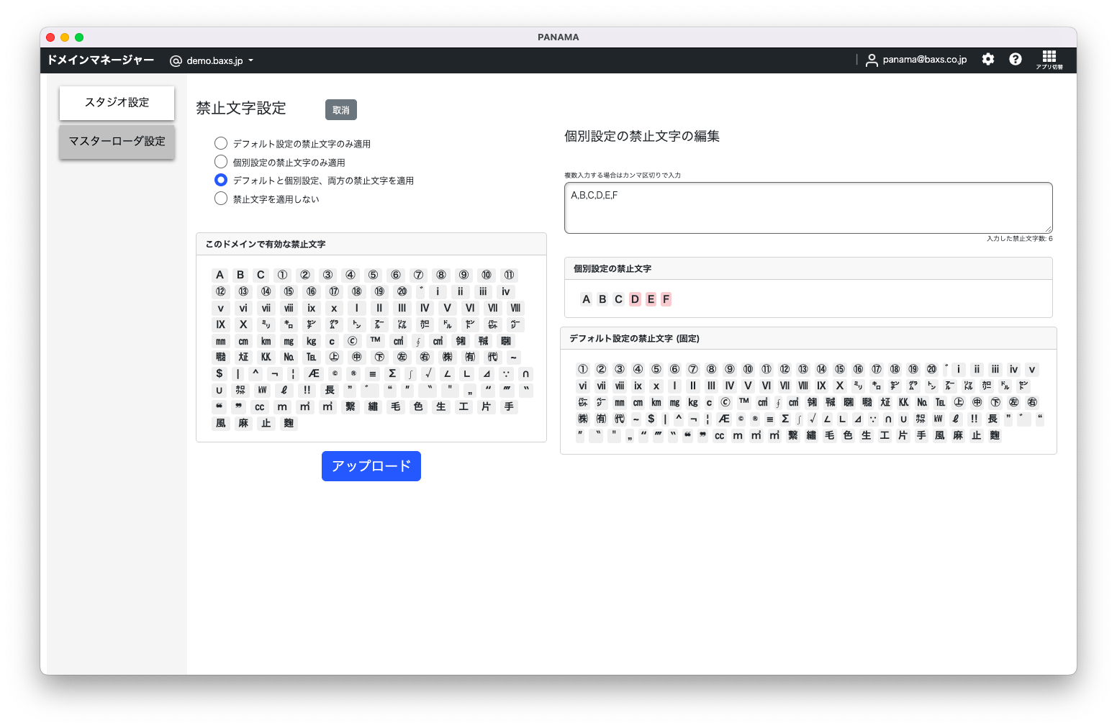Click the 取消 cancel button
The height and width of the screenshot is (728, 1117).
pyautogui.click(x=341, y=110)
